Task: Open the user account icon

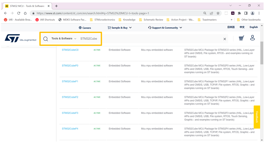Action: click(253, 38)
